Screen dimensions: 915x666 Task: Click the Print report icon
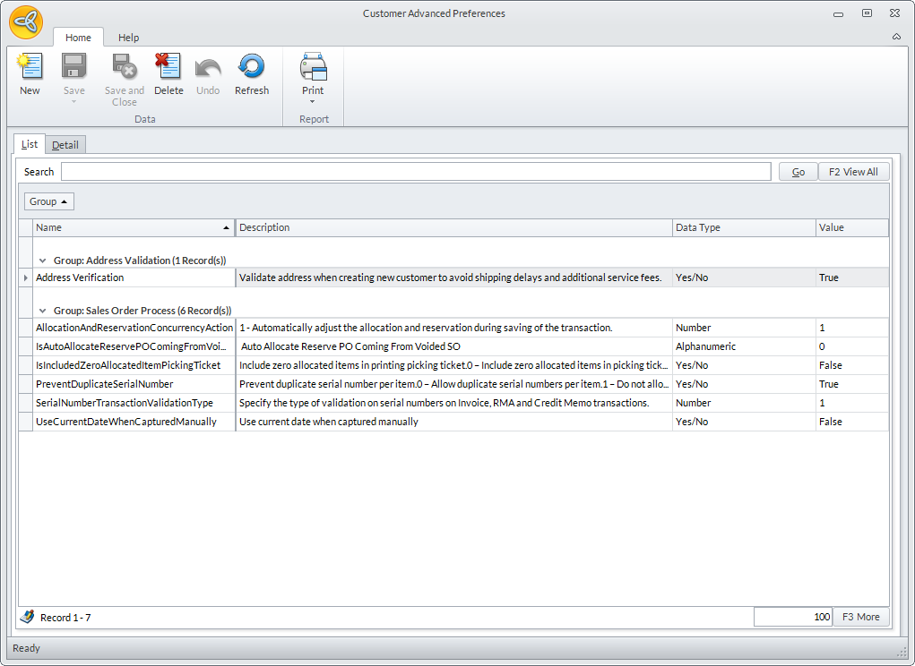click(313, 68)
